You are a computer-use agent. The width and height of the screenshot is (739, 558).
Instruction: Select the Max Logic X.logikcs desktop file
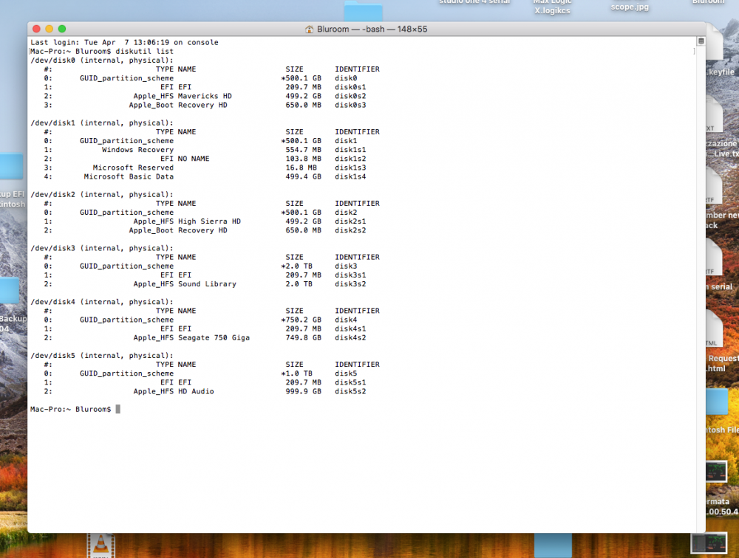pos(552,6)
